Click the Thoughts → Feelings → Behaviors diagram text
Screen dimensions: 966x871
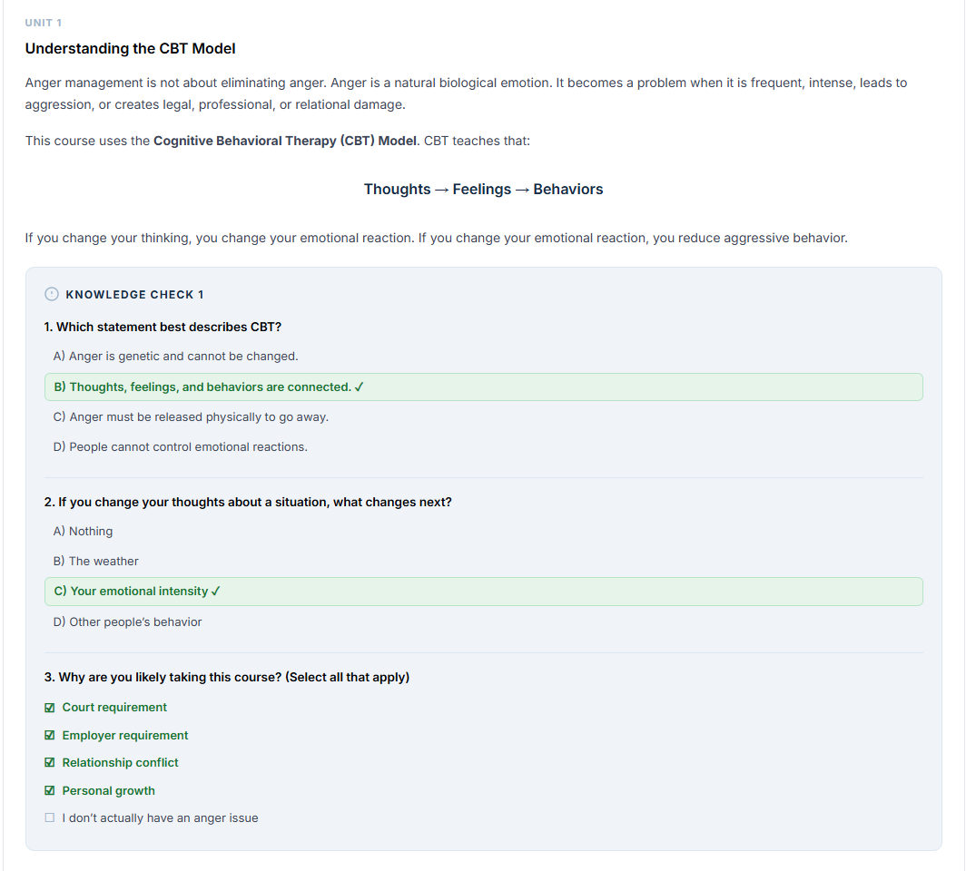(483, 190)
